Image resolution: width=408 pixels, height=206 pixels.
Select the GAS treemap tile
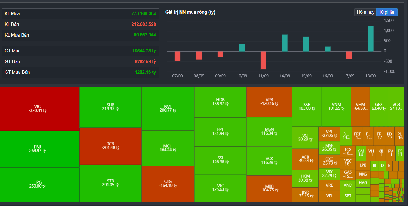point(348,174)
